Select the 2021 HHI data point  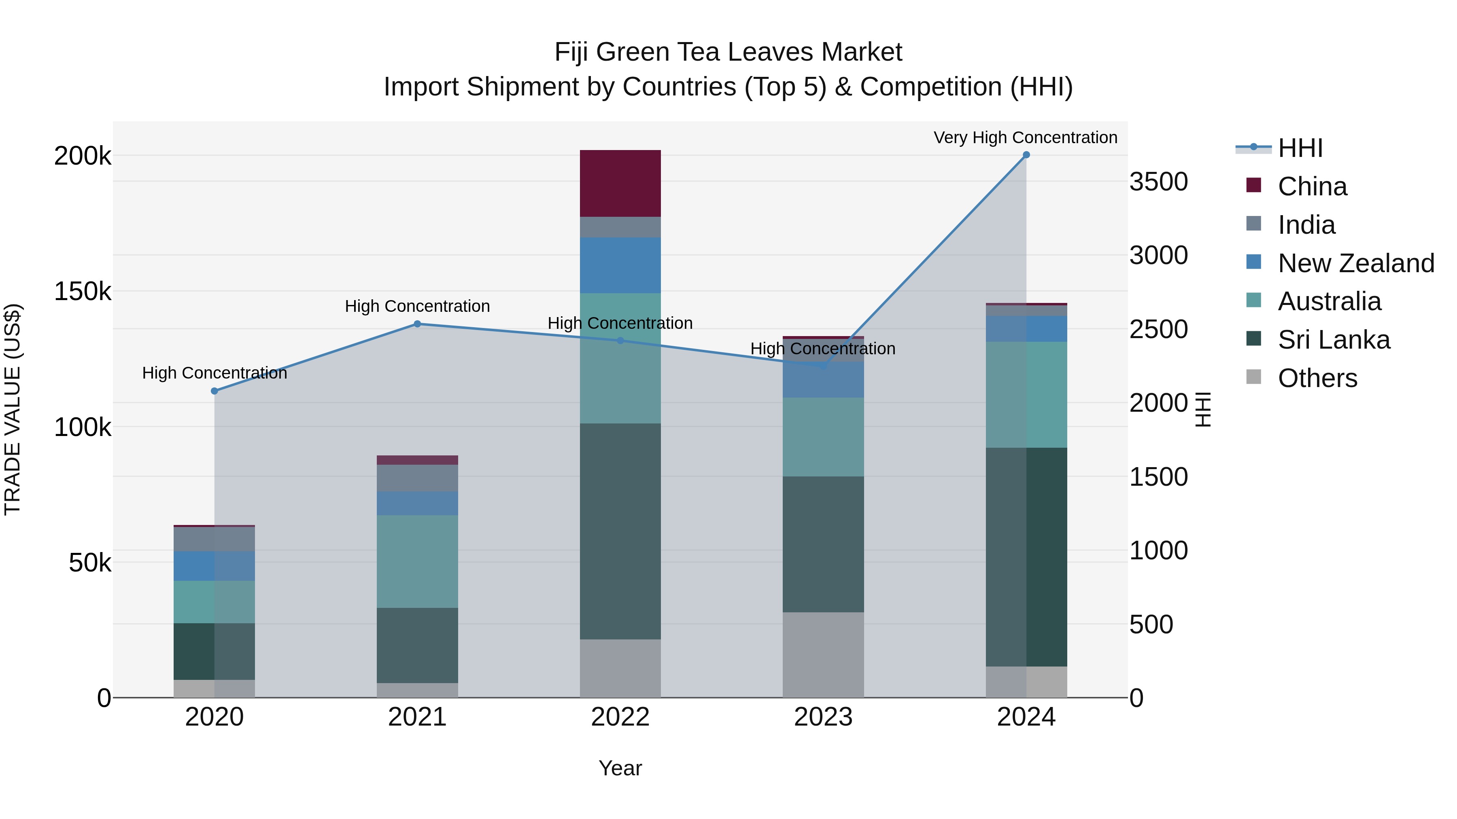point(417,324)
